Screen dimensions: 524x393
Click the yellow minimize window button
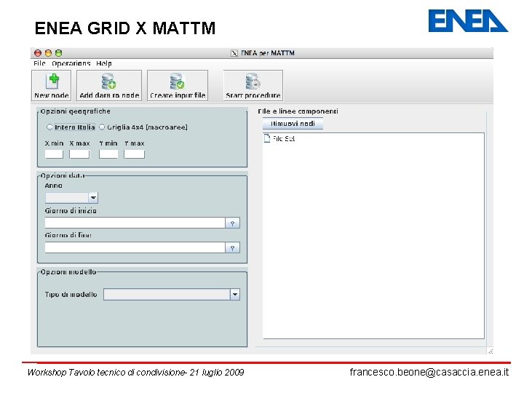click(x=48, y=53)
